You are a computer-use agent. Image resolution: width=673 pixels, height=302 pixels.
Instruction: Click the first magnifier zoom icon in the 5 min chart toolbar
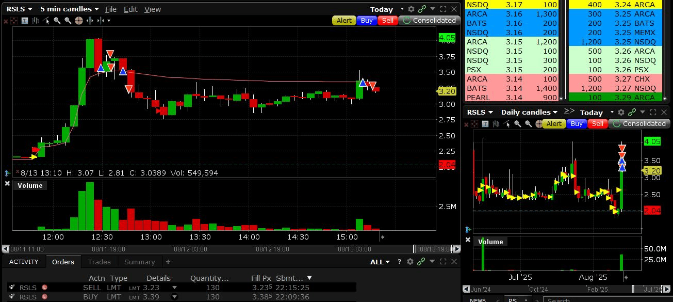pyautogui.click(x=57, y=21)
